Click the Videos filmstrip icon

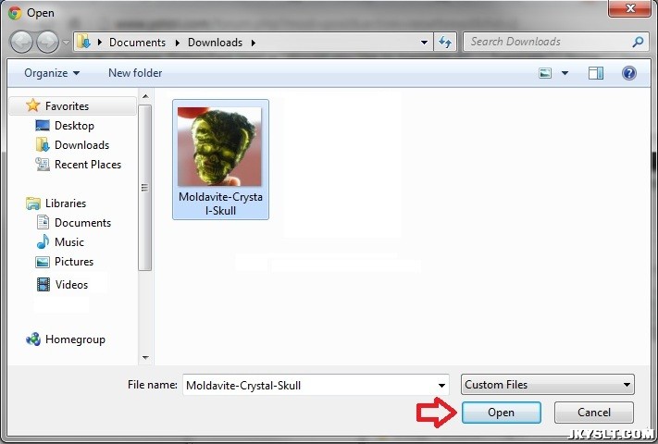click(x=43, y=284)
